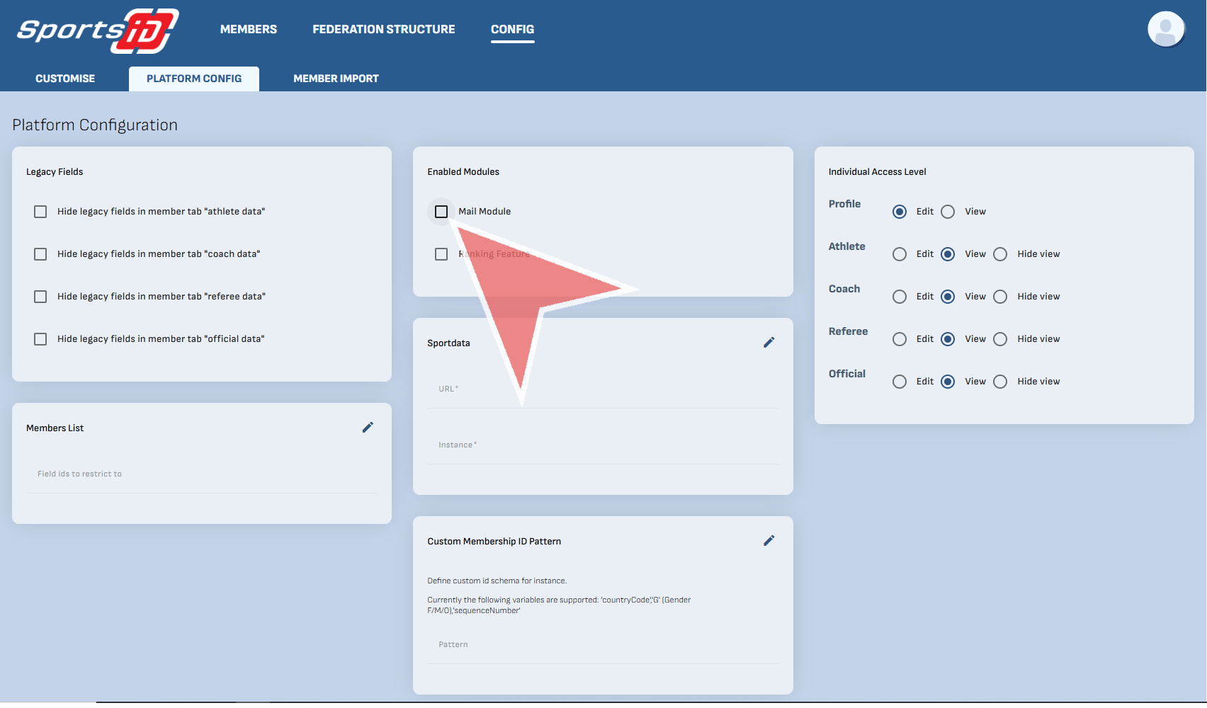This screenshot has height=708, width=1207.
Task: Check hide legacy fields for "athlete data"
Action: click(40, 212)
